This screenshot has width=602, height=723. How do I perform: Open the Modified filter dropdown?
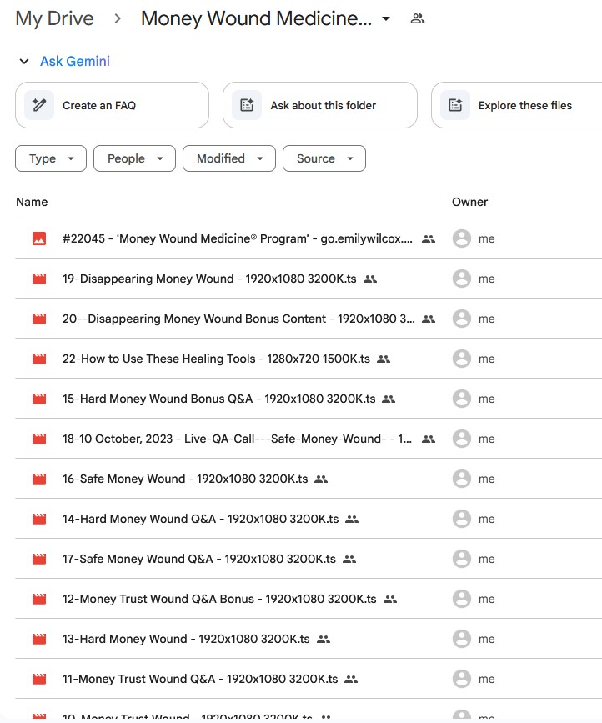229,158
